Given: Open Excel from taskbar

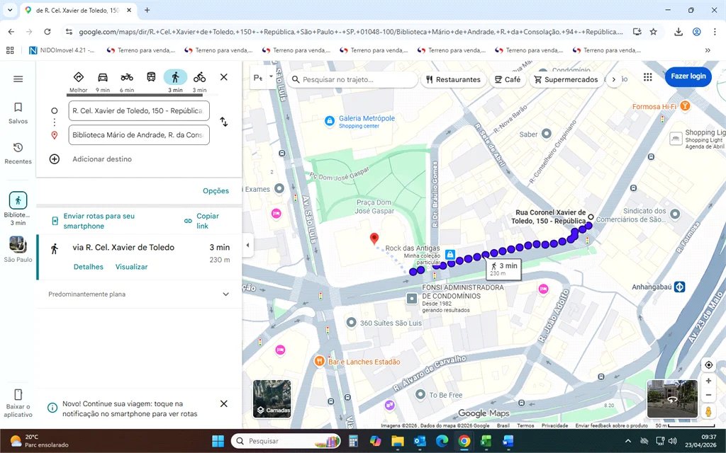Looking at the screenshot, I should (x=486, y=441).
